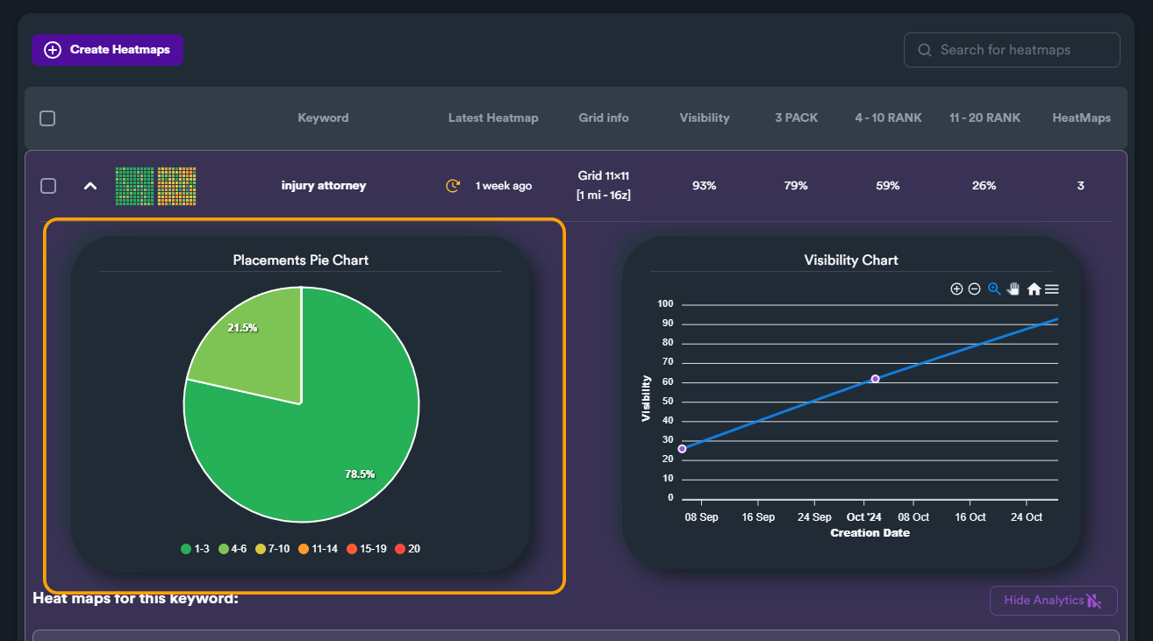Toggle the 1-3 legend entry
This screenshot has width=1153, height=641.
coord(195,549)
